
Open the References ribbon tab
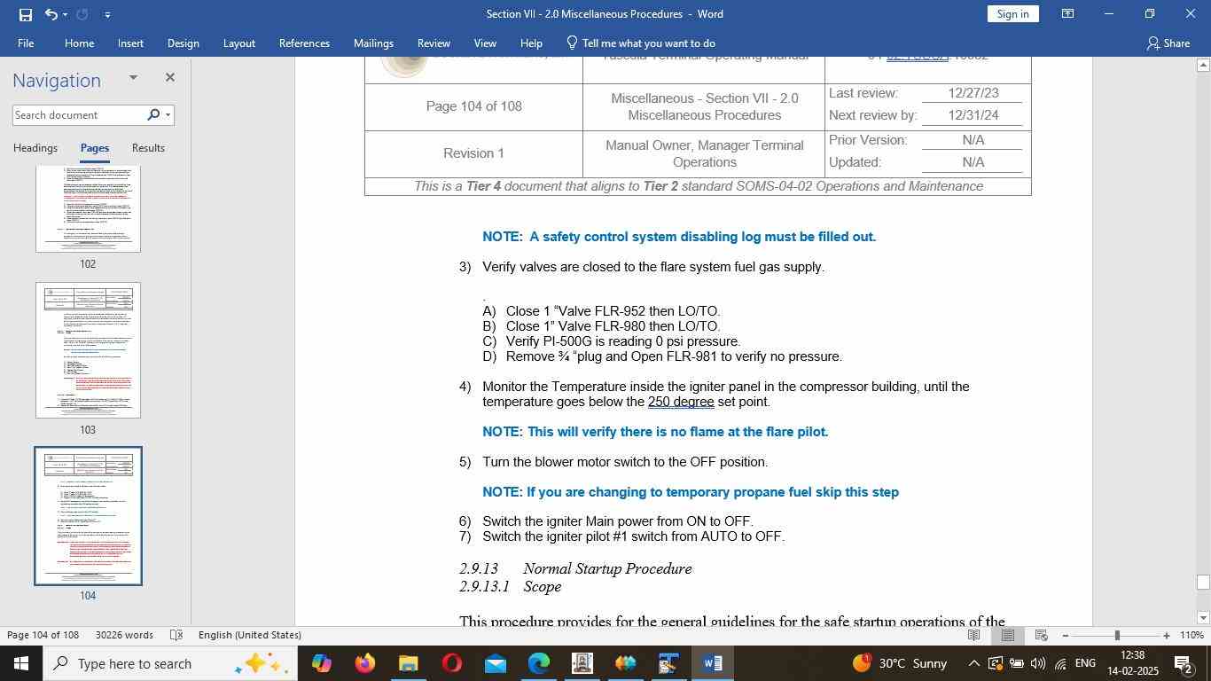(304, 43)
